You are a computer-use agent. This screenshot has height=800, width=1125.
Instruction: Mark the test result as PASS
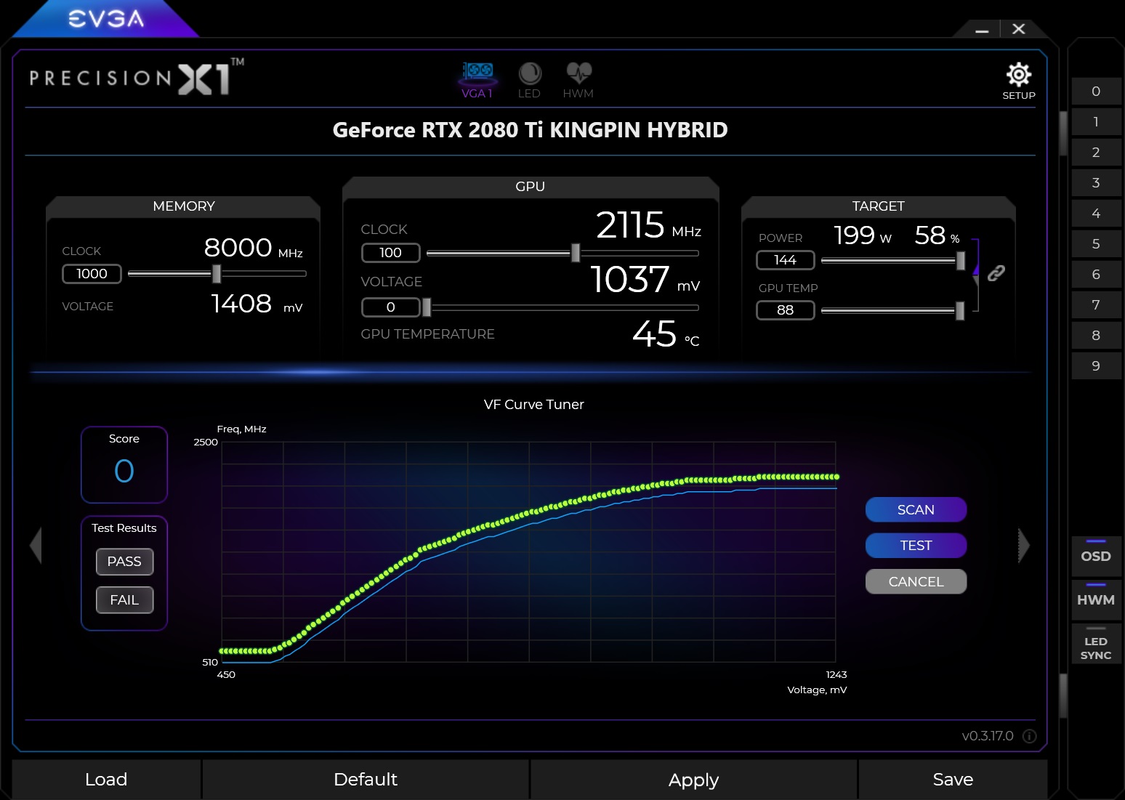[124, 562]
